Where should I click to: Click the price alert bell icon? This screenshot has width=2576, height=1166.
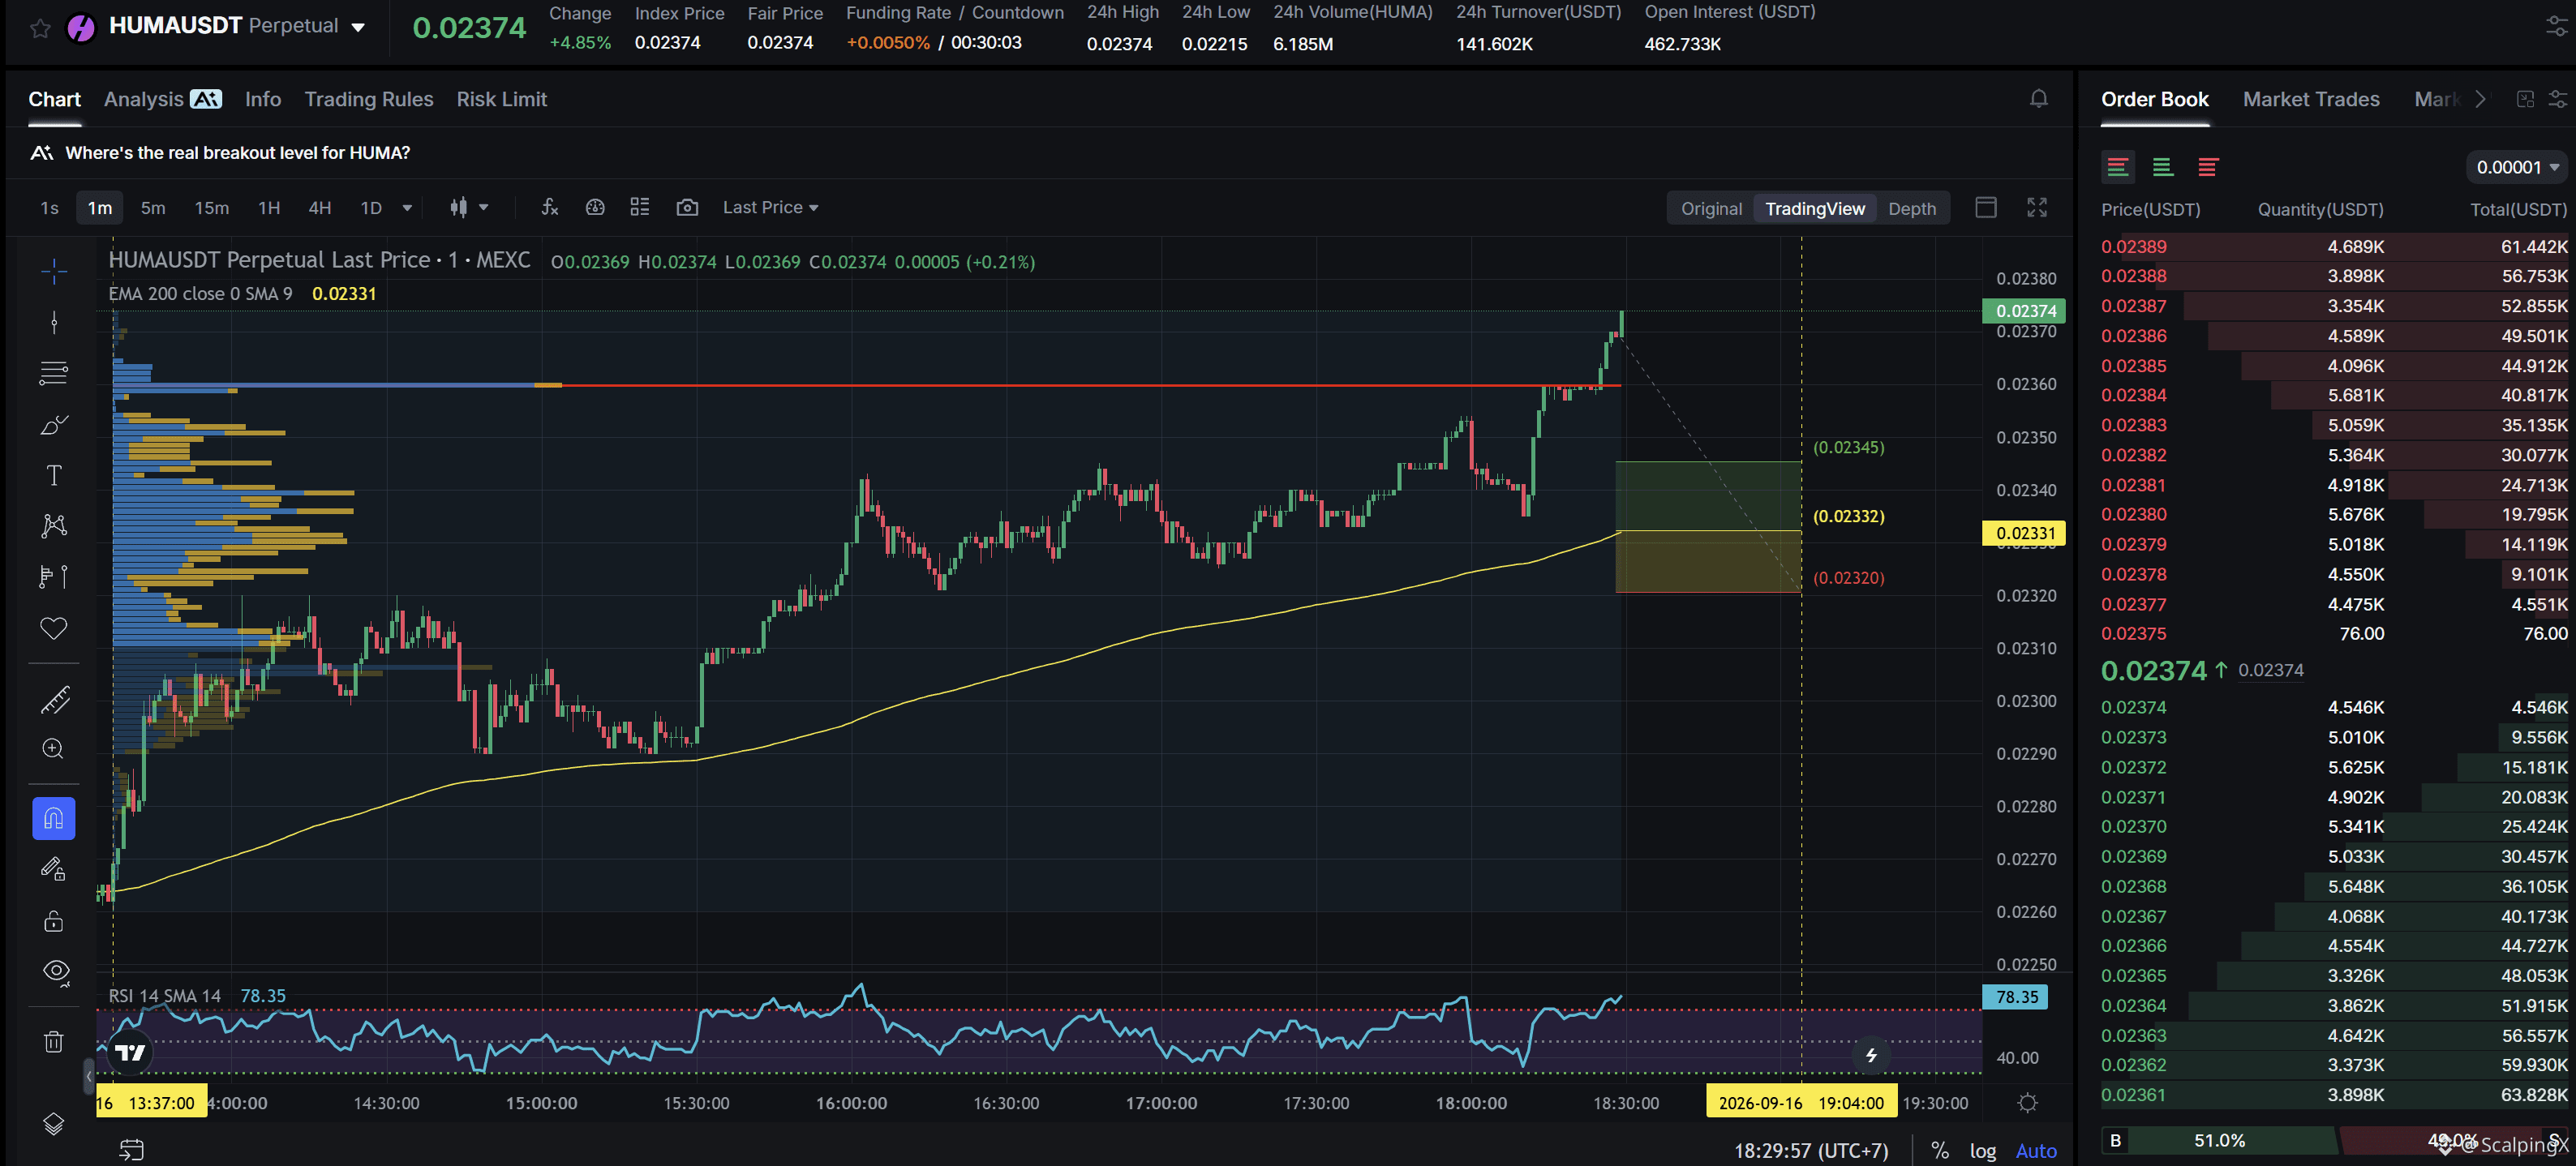(x=2038, y=98)
